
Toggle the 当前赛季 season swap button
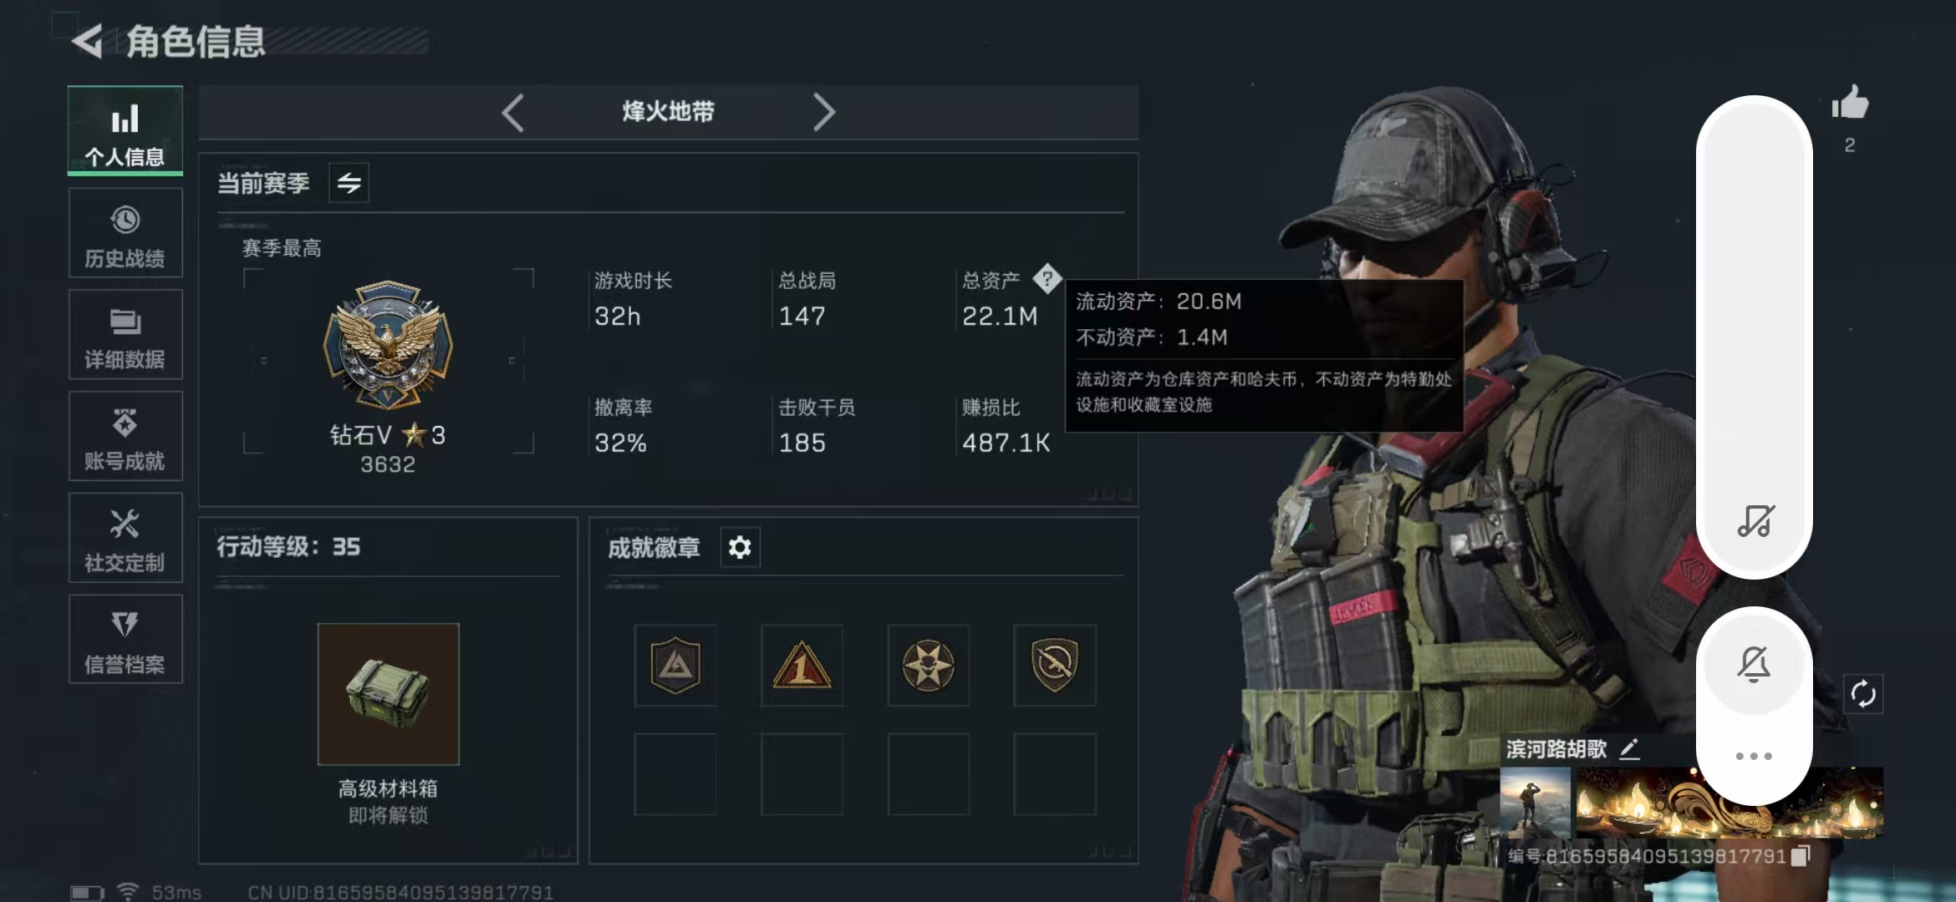(349, 183)
